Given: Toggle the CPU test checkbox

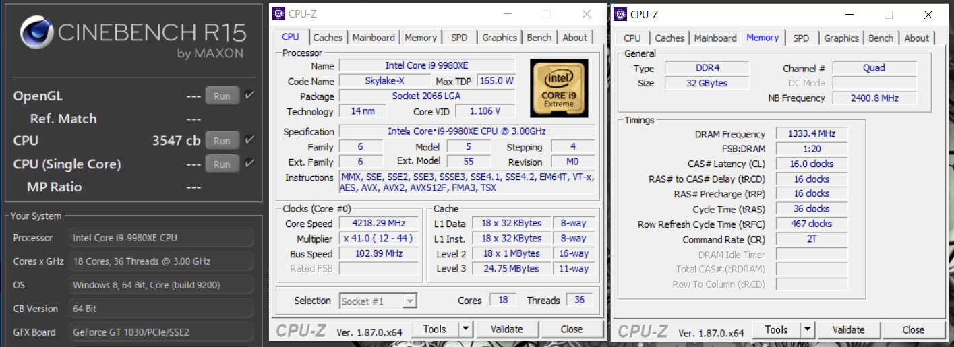Looking at the screenshot, I should click(249, 139).
